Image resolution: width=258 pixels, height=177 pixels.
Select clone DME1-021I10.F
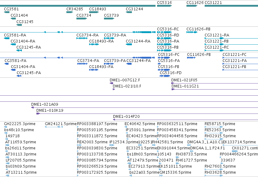coord(114,89)
